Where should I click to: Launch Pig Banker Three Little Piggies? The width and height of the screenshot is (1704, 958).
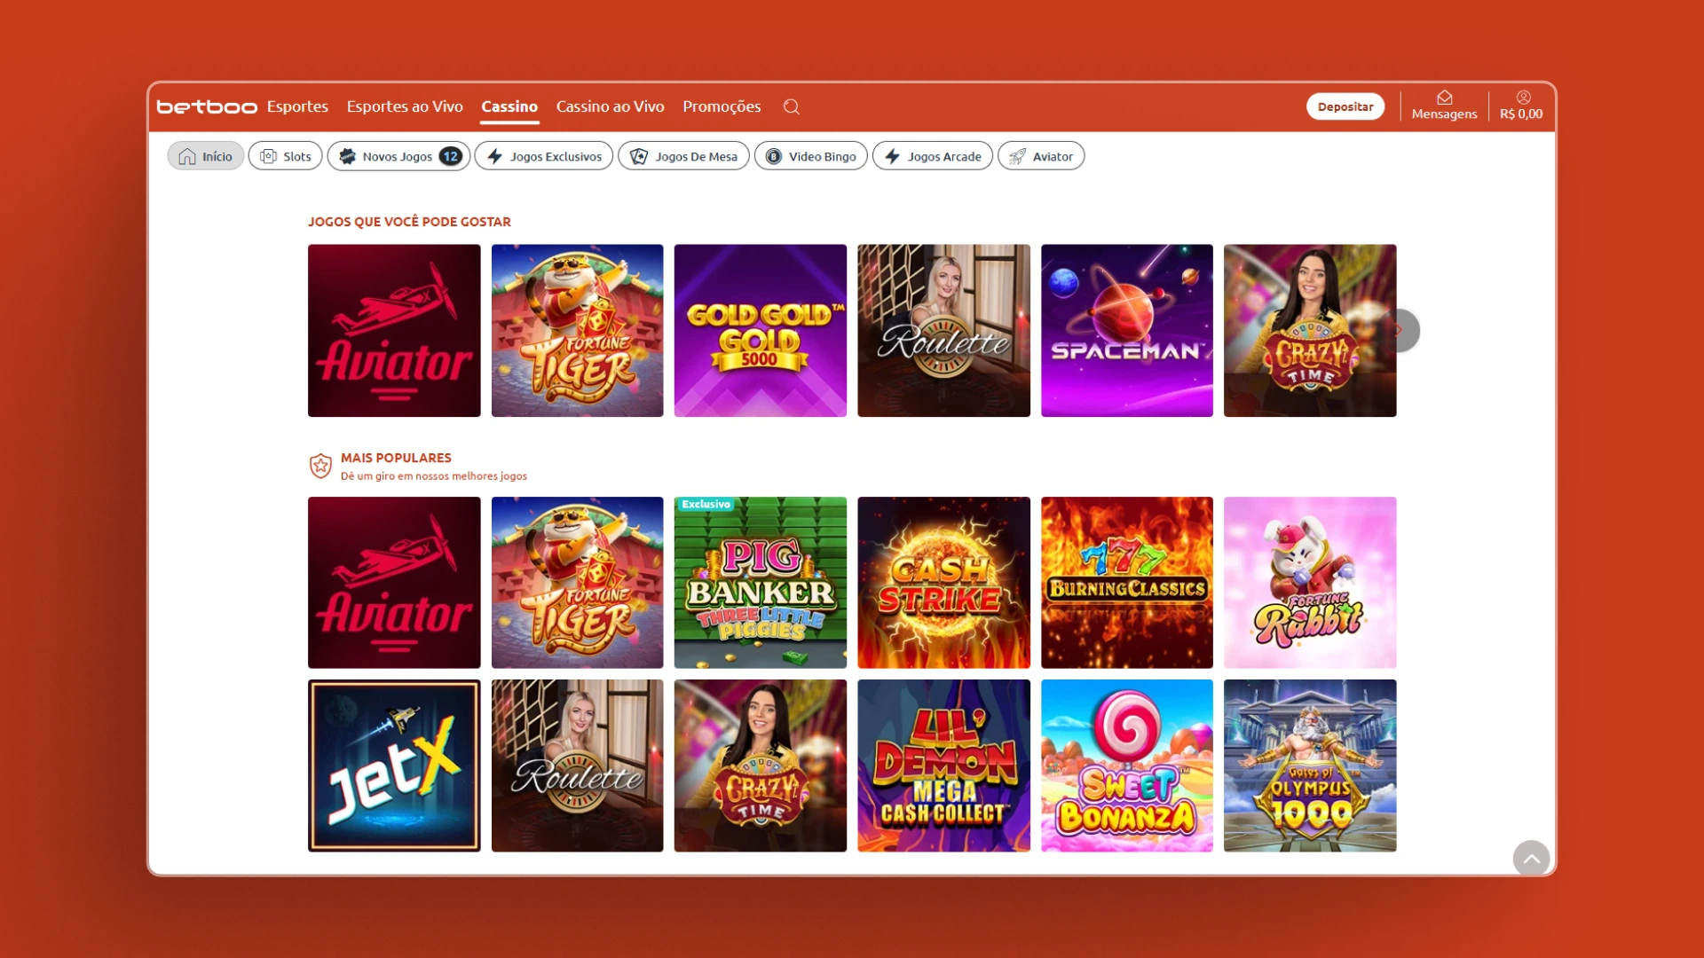coord(761,583)
